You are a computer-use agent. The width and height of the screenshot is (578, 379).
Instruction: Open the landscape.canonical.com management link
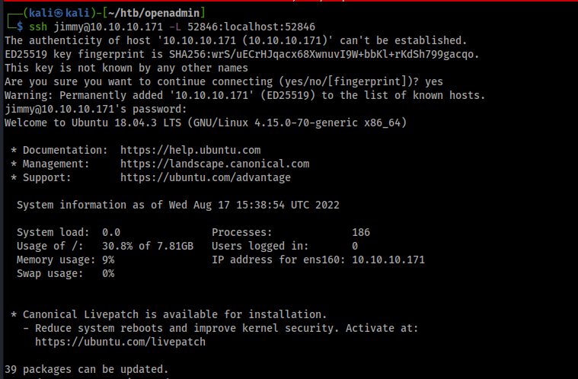coord(215,164)
